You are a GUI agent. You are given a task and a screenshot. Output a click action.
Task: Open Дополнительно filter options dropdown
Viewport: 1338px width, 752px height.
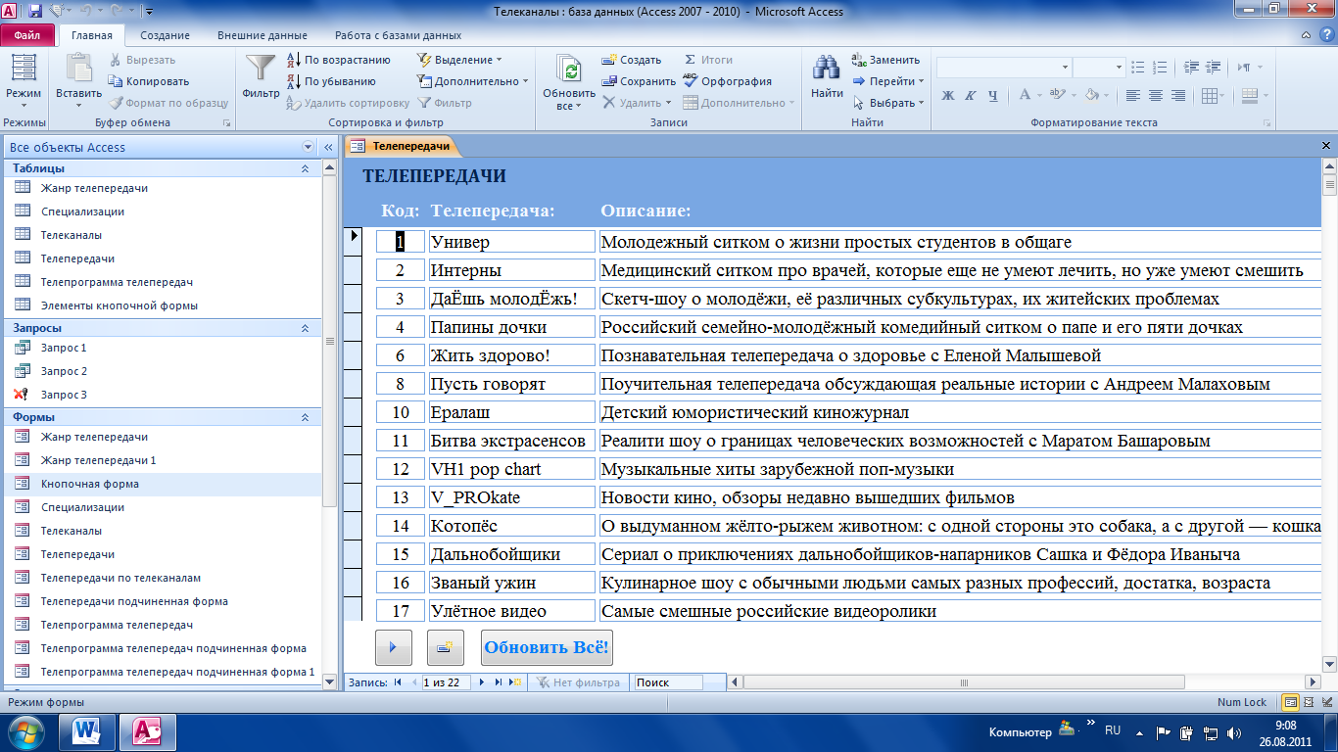coord(472,81)
